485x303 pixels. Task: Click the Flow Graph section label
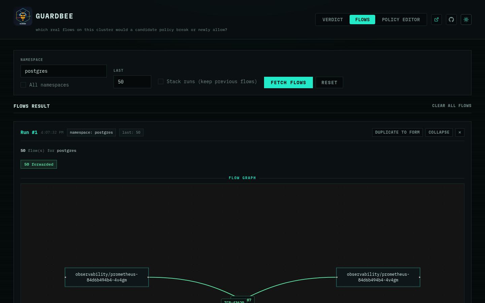[243, 178]
